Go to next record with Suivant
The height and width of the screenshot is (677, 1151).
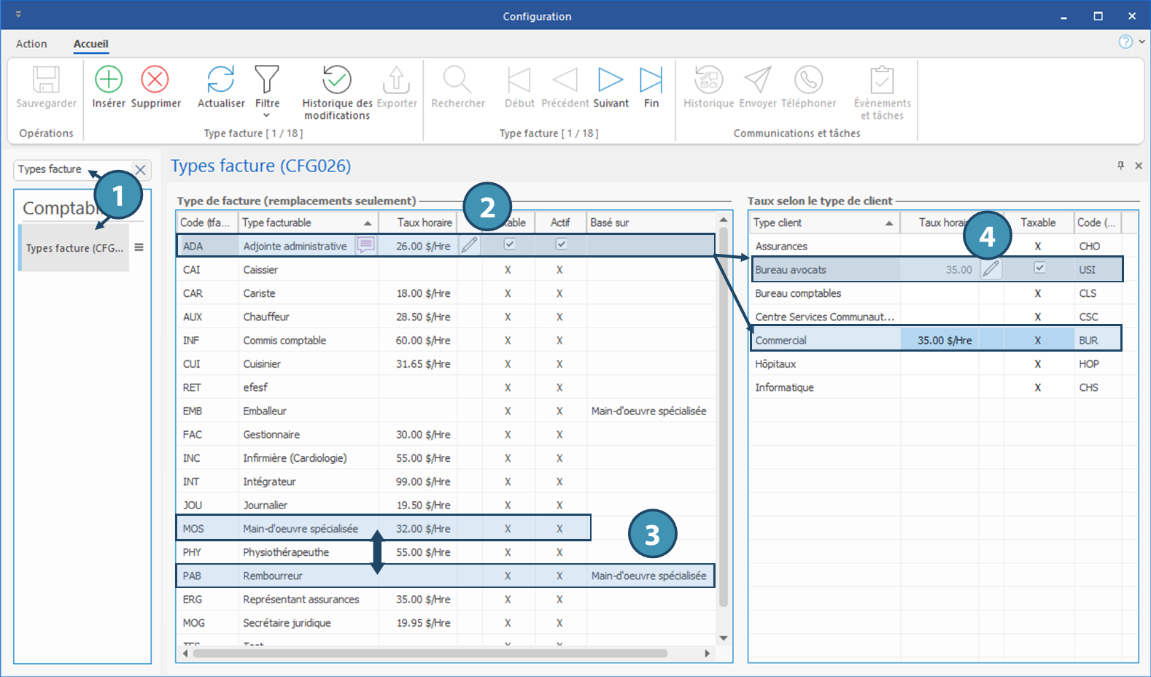(x=611, y=80)
